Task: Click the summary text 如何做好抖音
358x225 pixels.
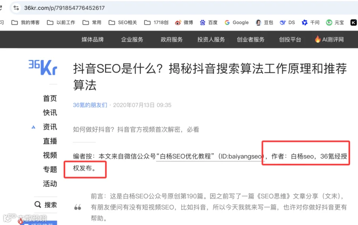Action: (136, 130)
